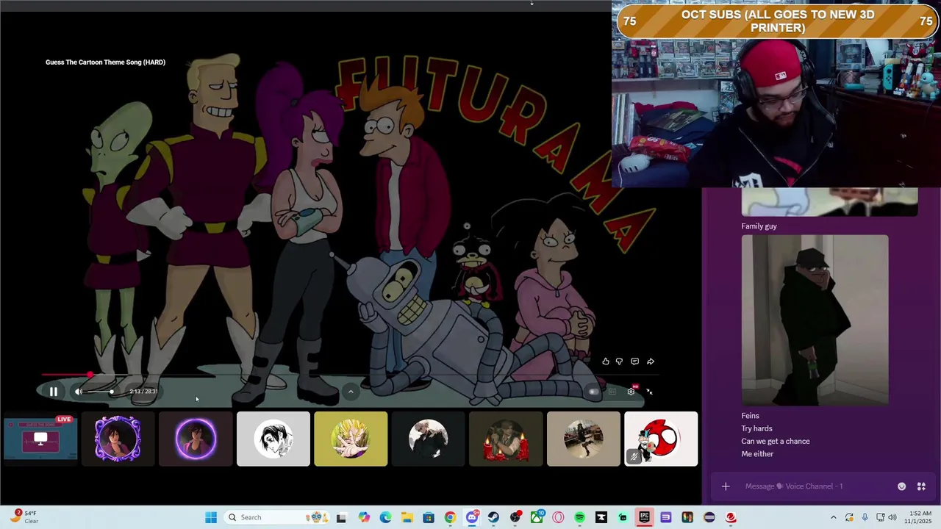Open Epic Games Launcher from taskbar

[644, 517]
